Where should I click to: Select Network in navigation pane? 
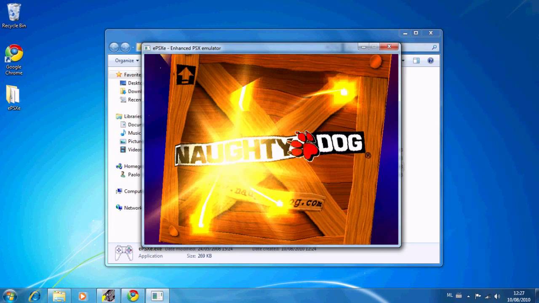(x=128, y=208)
